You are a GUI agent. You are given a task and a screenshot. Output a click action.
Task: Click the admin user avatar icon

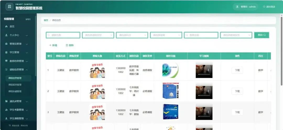[237, 7]
